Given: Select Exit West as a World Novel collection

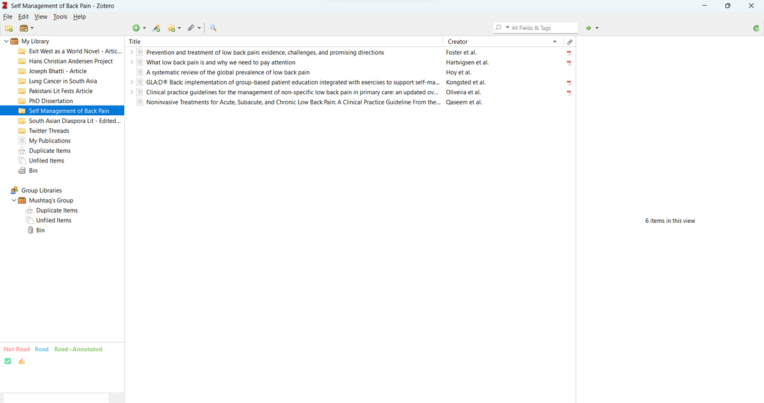Looking at the screenshot, I should pos(75,52).
